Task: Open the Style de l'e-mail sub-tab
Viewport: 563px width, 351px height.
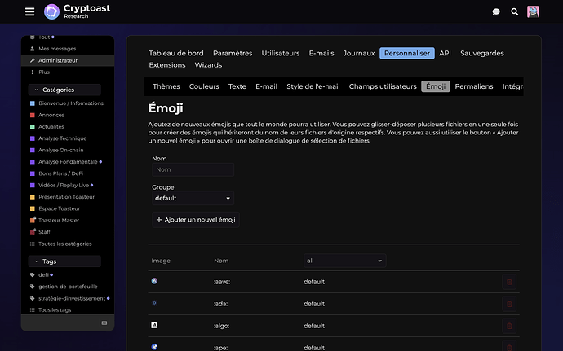Action: click(313, 86)
